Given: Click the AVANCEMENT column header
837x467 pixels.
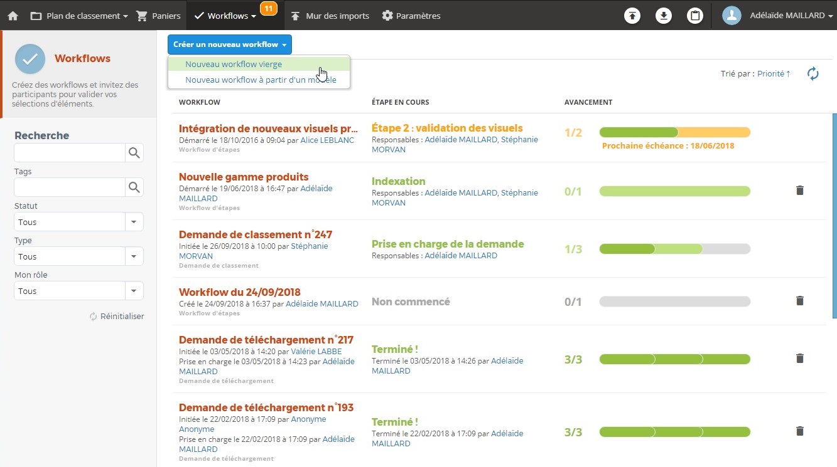Looking at the screenshot, I should click(588, 102).
